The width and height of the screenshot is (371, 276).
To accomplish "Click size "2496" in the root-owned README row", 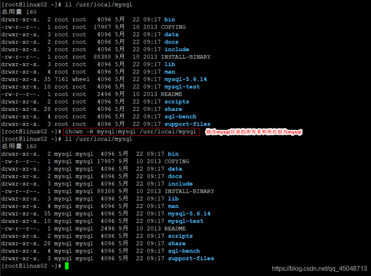I will pos(104,94).
